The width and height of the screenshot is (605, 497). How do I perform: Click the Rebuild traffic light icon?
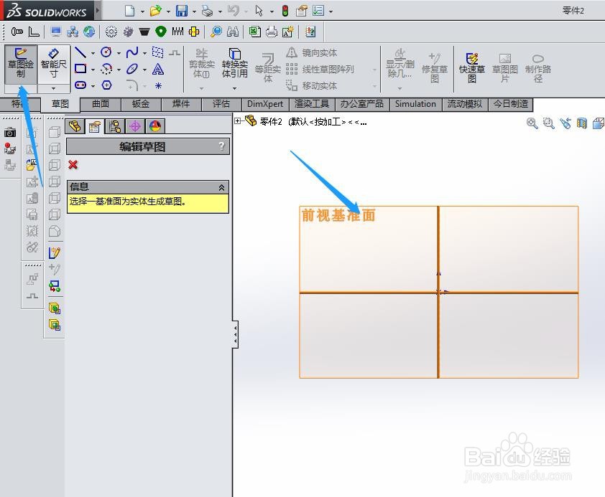pyautogui.click(x=285, y=11)
